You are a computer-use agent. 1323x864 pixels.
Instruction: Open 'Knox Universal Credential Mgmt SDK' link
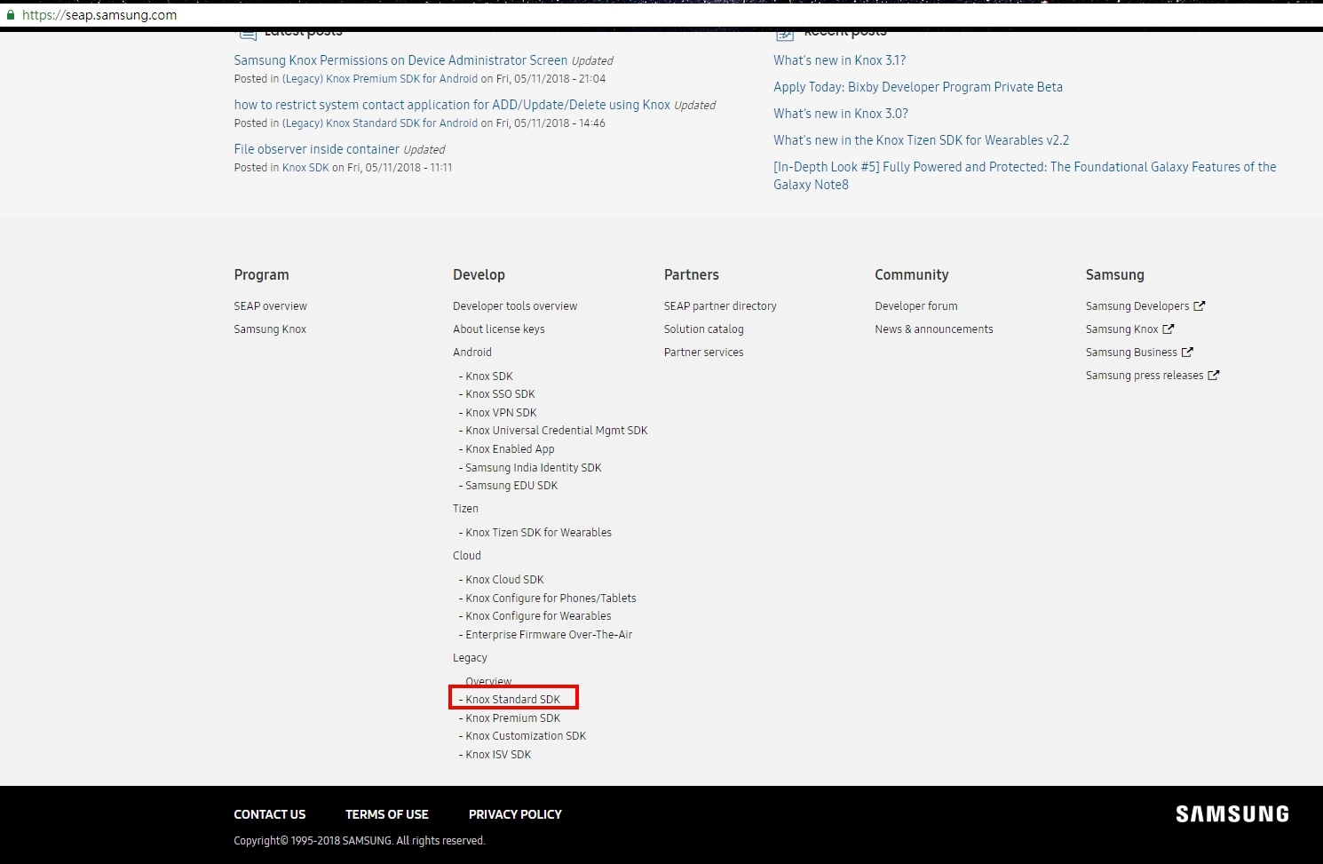tap(557, 431)
